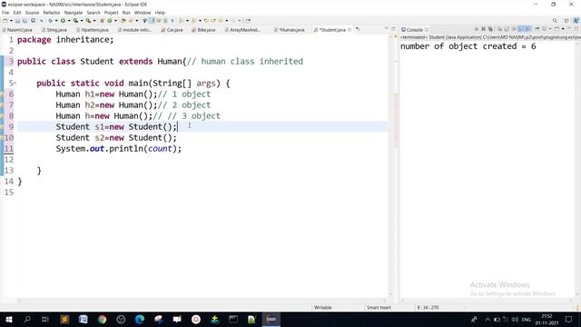Click the Save toolbar icon

(17, 21)
